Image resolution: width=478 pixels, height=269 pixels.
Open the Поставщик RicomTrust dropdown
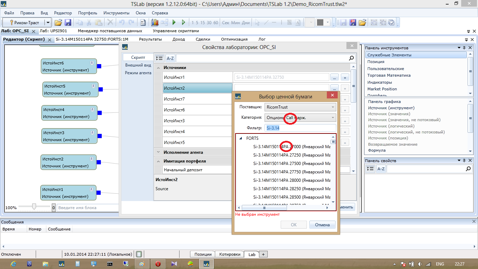point(300,107)
